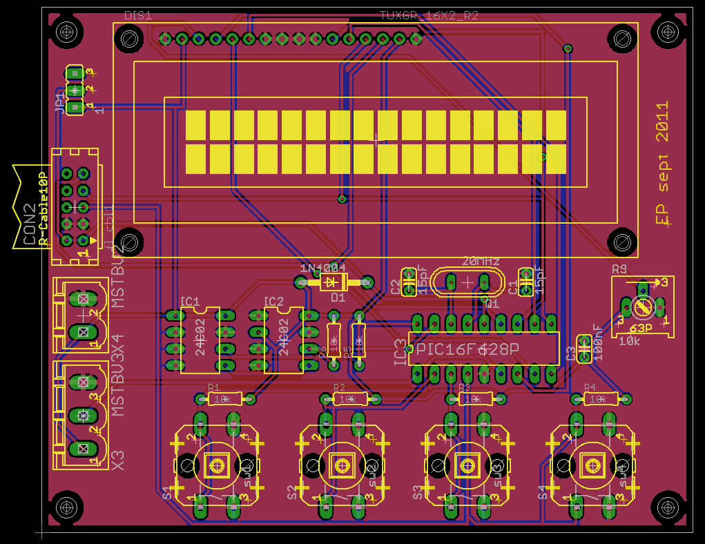Click the JP1 three-pin jumper
705x544 pixels.
(75, 90)
